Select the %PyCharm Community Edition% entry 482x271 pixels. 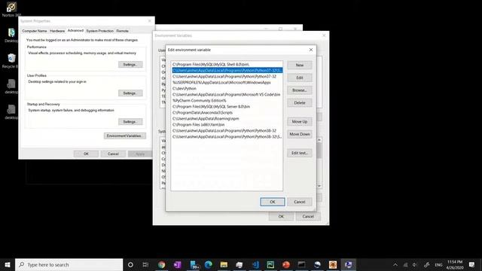coord(227,100)
